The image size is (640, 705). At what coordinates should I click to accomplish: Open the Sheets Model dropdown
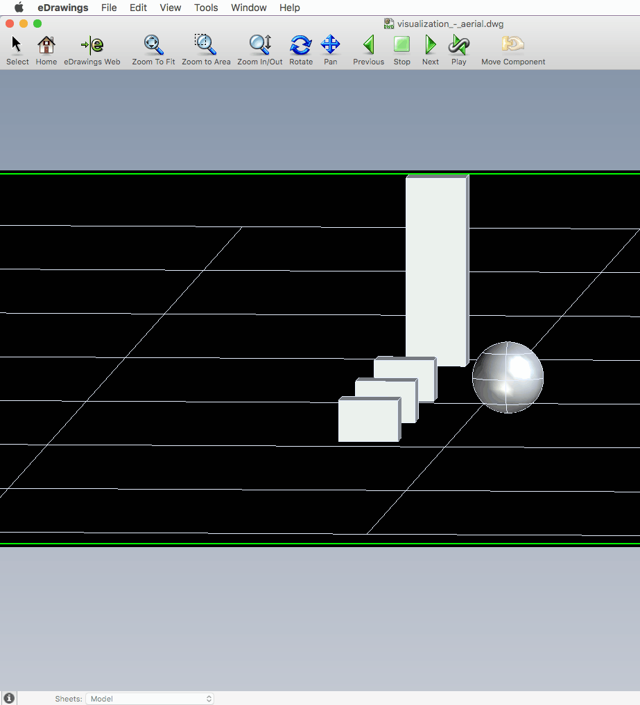149,699
